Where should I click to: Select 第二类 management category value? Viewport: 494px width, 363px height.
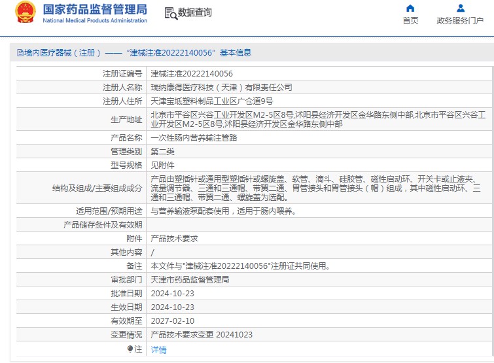coord(162,152)
